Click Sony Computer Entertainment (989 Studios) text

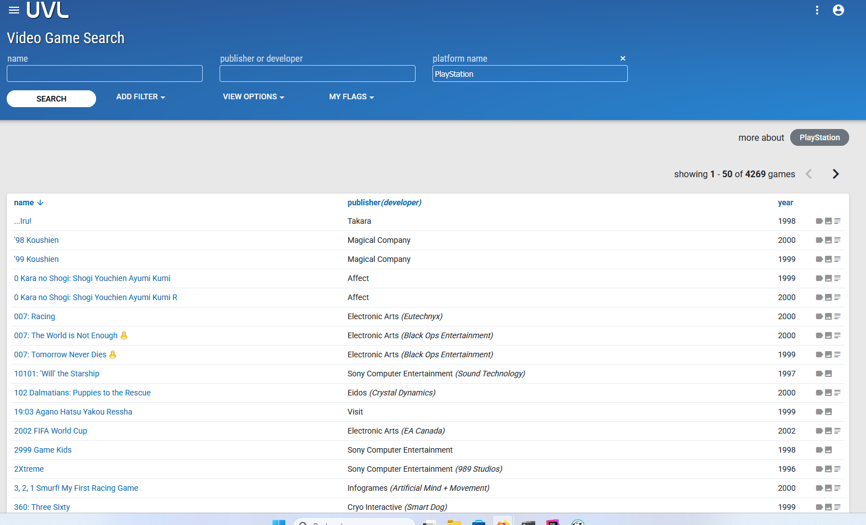(425, 469)
